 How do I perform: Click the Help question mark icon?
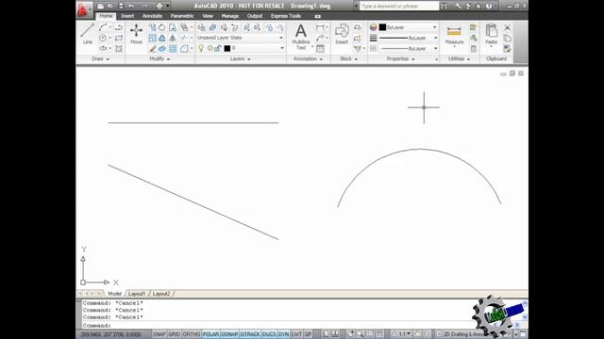point(489,6)
